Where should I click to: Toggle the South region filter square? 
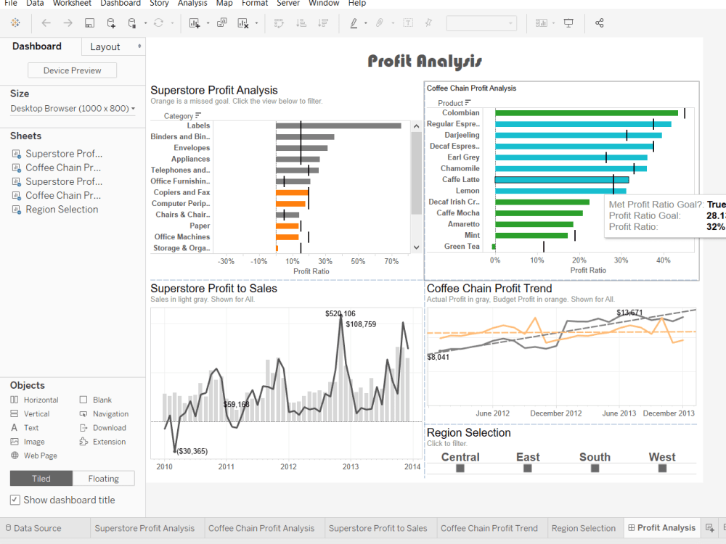coord(595,468)
